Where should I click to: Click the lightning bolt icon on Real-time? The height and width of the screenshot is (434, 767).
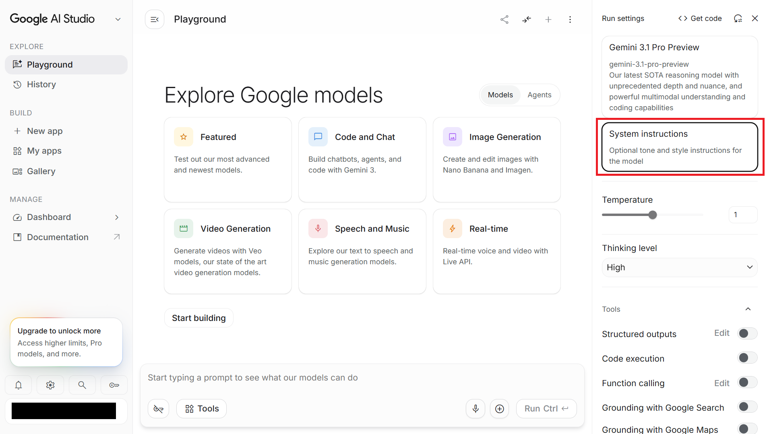point(453,228)
